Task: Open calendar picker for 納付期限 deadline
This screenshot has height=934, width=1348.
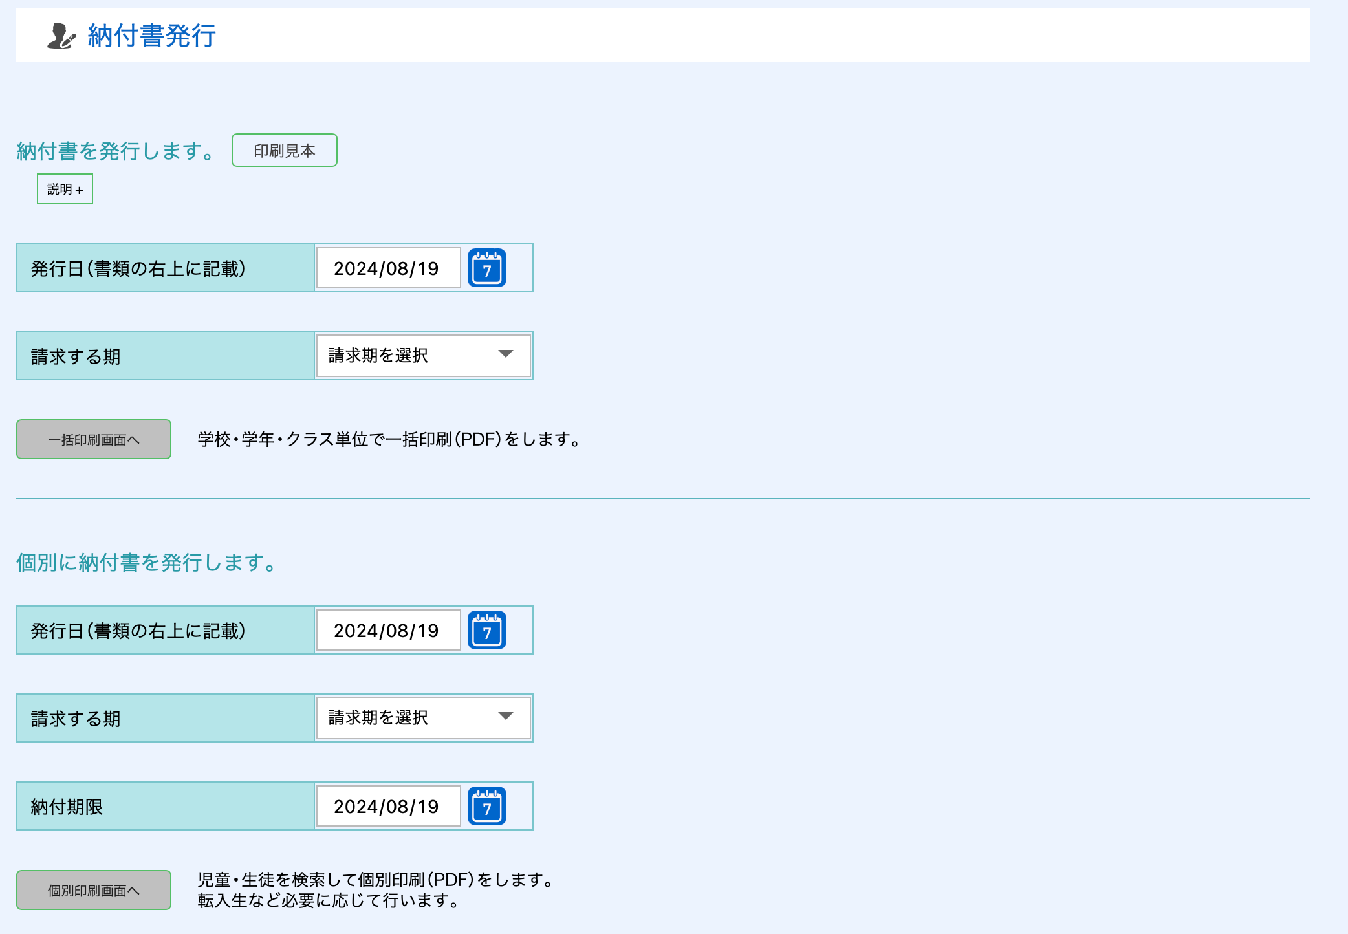Action: pos(486,806)
